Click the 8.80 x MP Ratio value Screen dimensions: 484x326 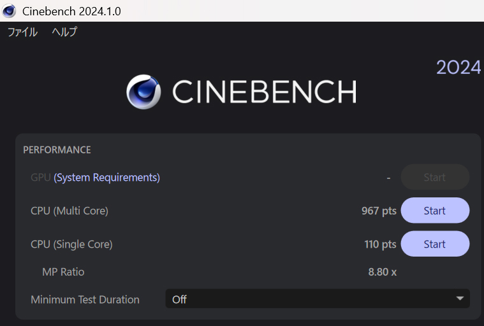tap(383, 272)
